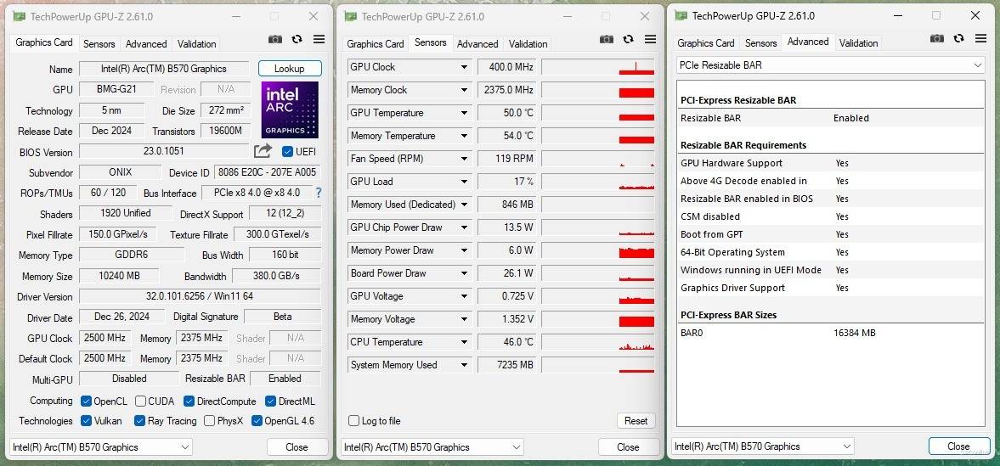Click the GPU Load history graph
The image size is (1000, 466).
click(x=597, y=182)
